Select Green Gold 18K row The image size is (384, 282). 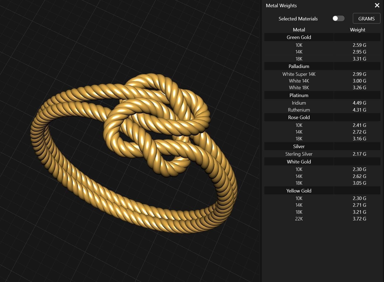(322, 59)
